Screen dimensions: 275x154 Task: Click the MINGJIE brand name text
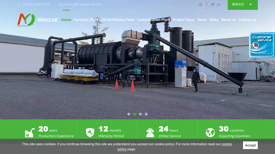[x=48, y=20]
